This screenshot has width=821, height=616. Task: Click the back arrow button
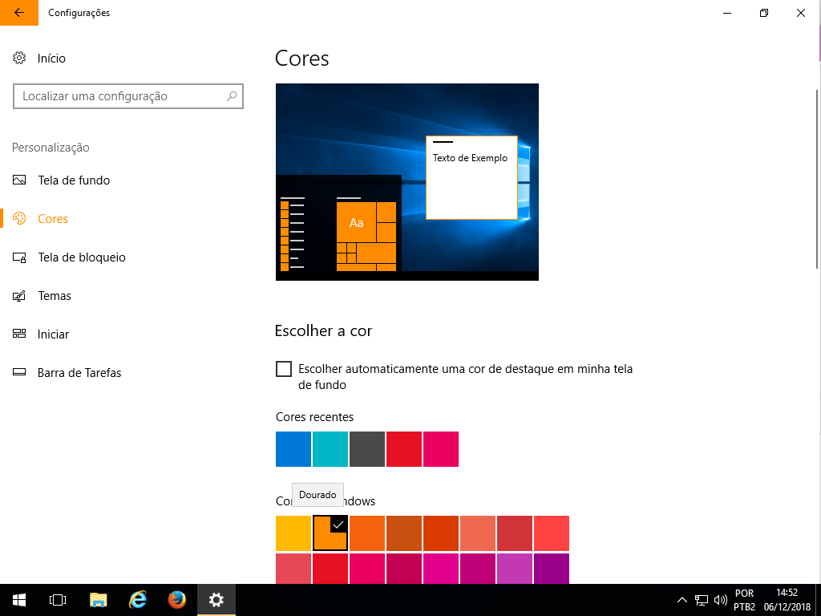pos(19,13)
